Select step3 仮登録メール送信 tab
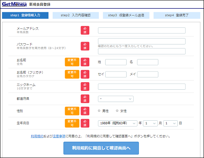Screen dimensions: 204x158 126,15
